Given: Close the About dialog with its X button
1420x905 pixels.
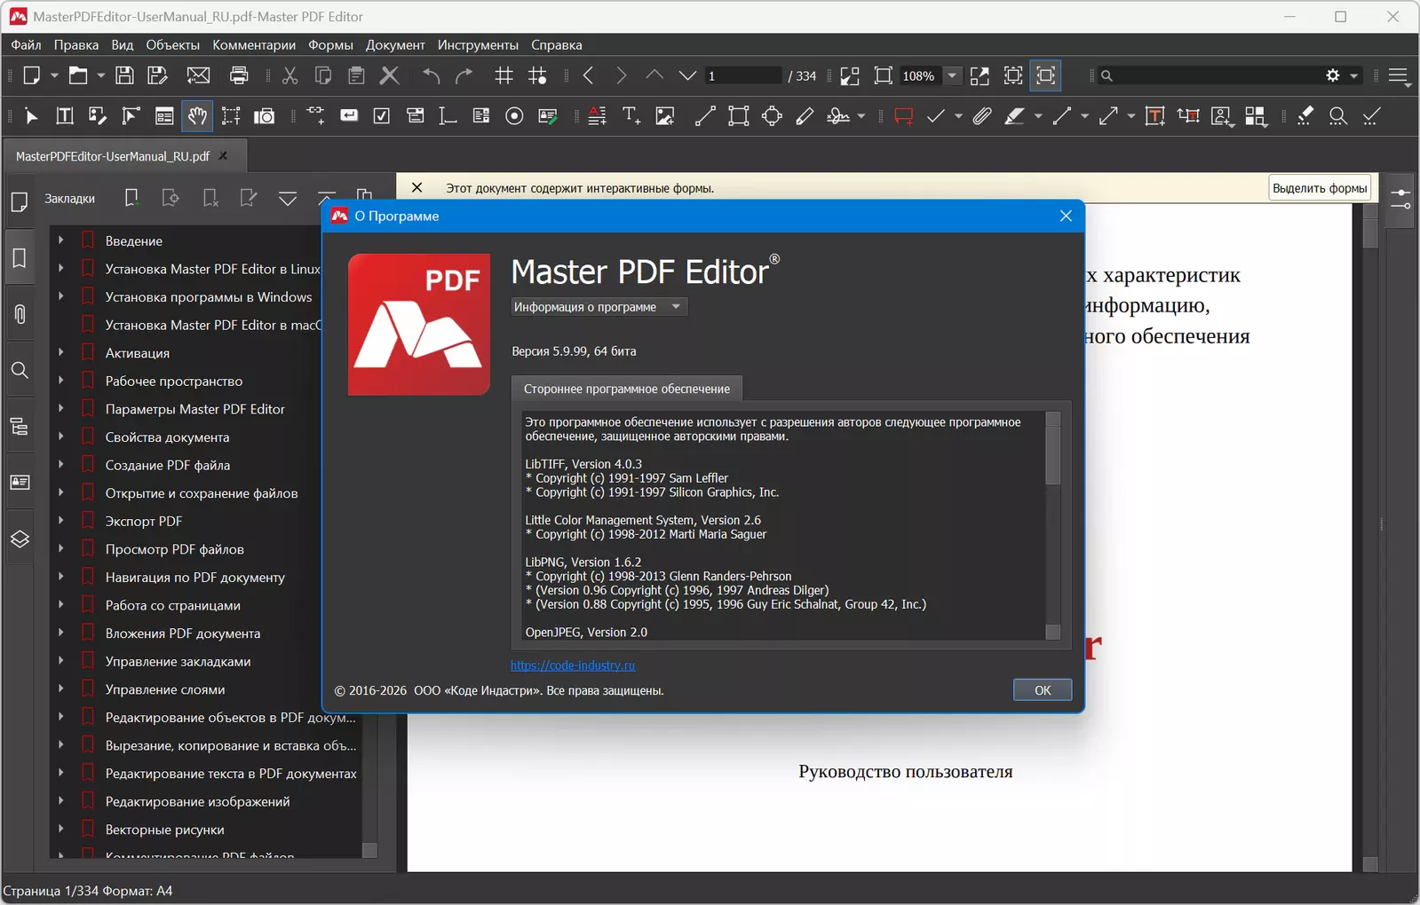Looking at the screenshot, I should click(x=1066, y=216).
